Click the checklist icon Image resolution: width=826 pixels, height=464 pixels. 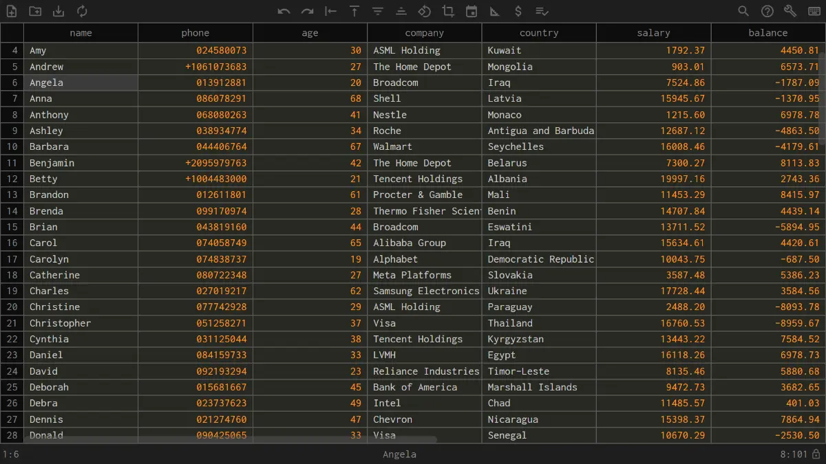pyautogui.click(x=542, y=11)
